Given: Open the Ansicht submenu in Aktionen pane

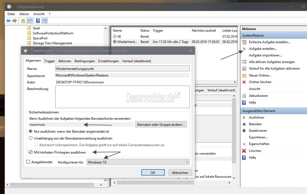Looking at the screenshot, I should 255,89.
